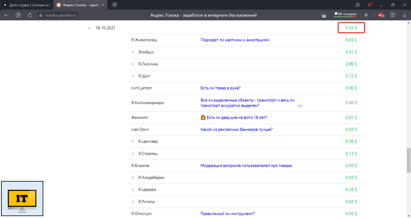Screen dimensions: 411x218
Task: Expand the Я.Лисичка row
Action: point(133,64)
